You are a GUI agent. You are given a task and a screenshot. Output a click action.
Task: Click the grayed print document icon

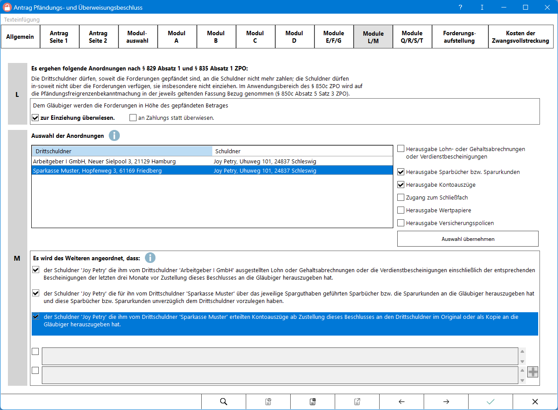click(x=268, y=402)
